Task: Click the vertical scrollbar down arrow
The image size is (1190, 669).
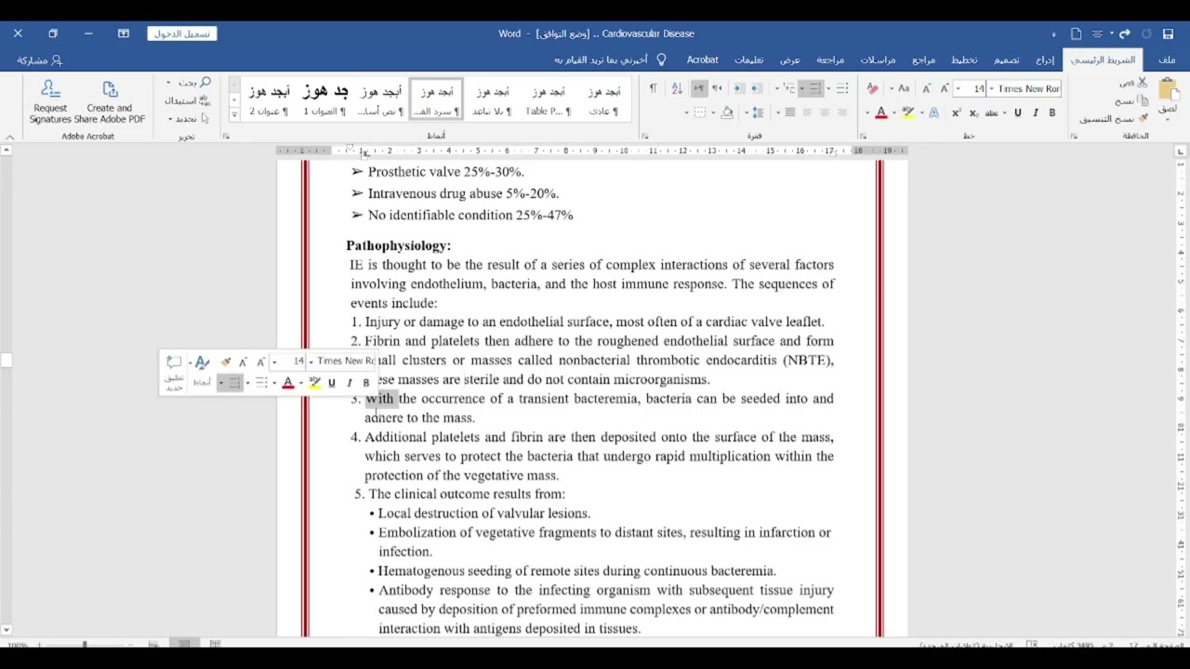Action: point(7,630)
